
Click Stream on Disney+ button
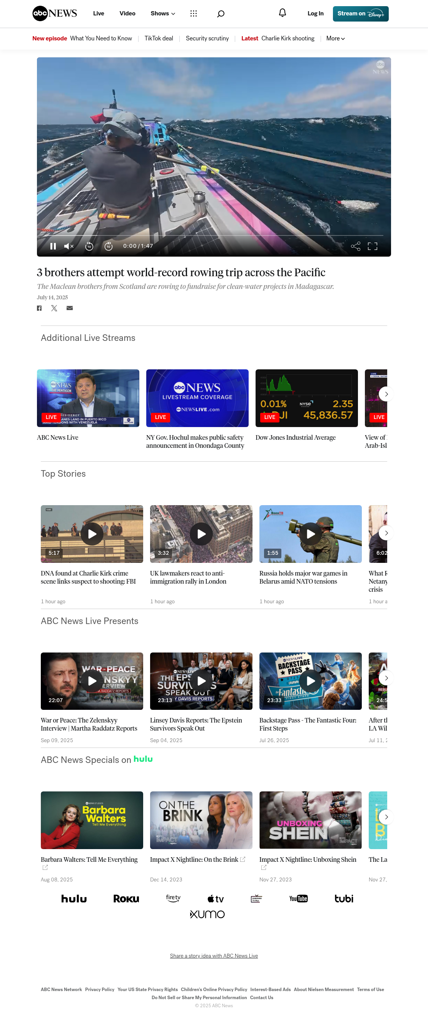point(360,14)
